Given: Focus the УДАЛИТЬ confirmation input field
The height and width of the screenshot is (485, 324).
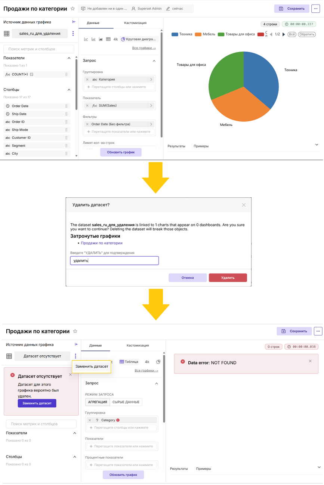Looking at the screenshot, I should coord(114,260).
